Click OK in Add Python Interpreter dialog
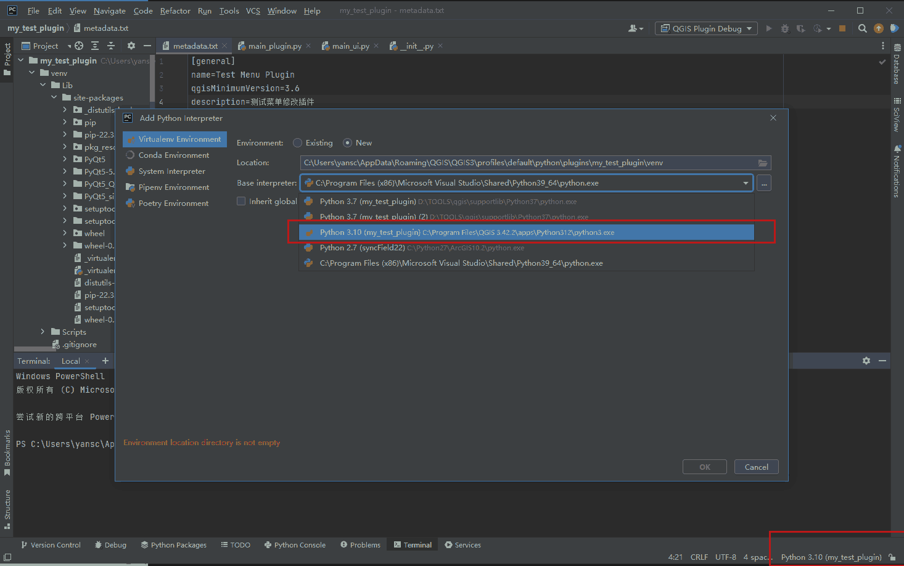 705,467
